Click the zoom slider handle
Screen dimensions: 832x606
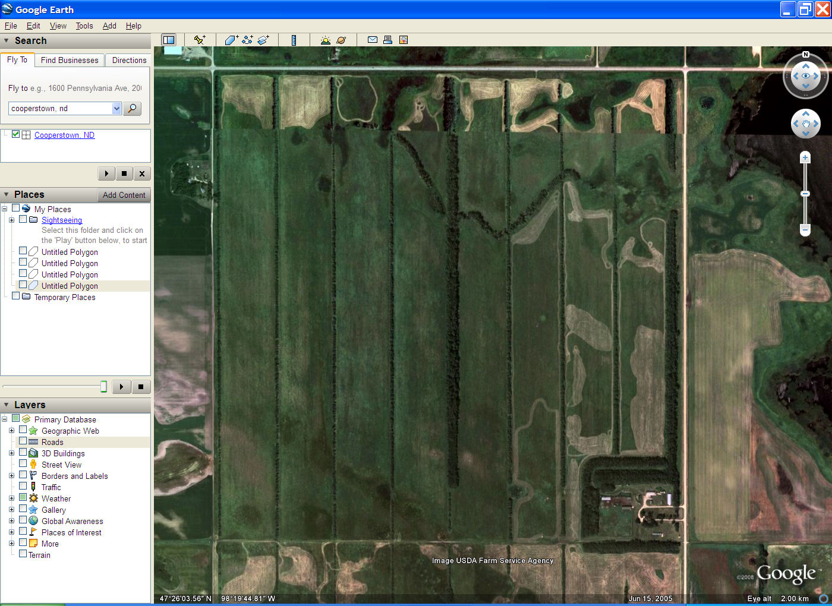point(805,194)
